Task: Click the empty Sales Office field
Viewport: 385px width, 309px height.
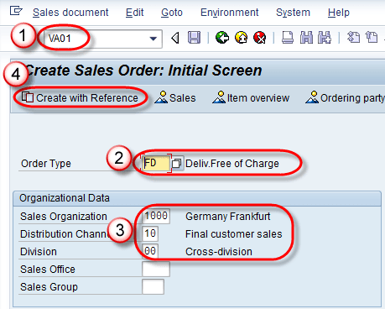Action: click(156, 269)
